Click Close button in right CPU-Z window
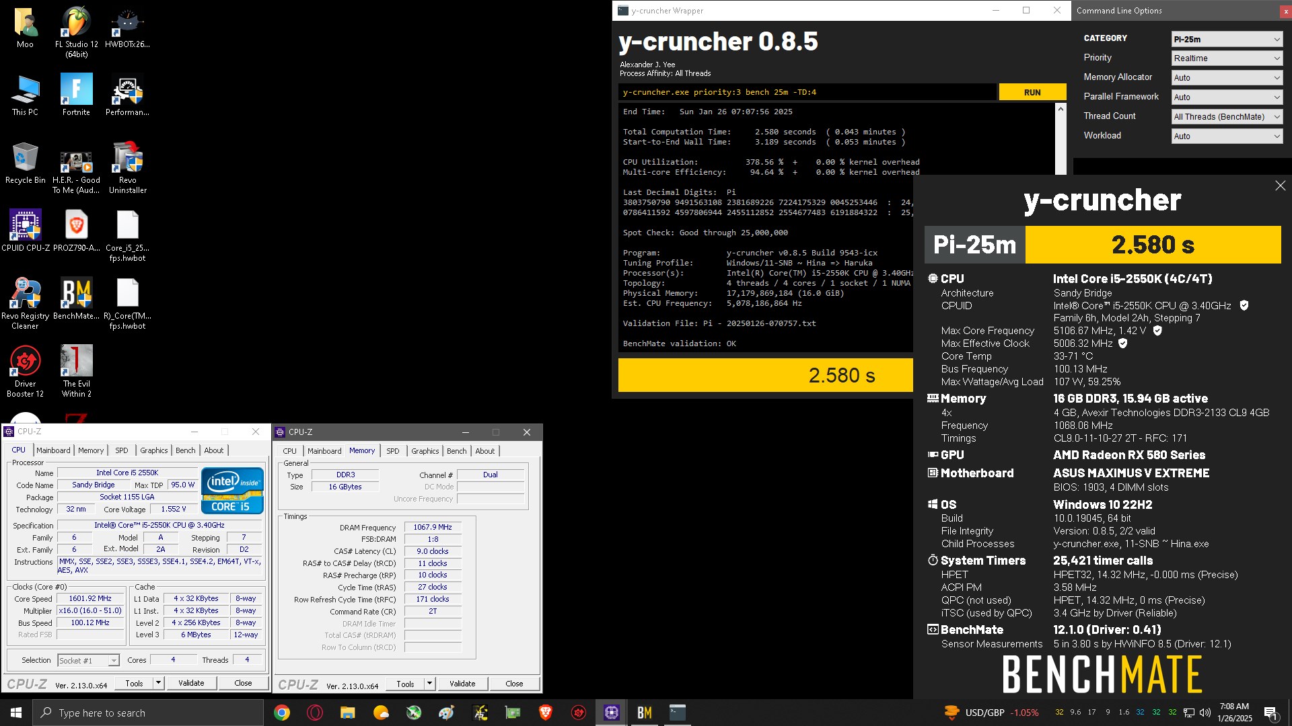The width and height of the screenshot is (1292, 726). pyautogui.click(x=514, y=684)
